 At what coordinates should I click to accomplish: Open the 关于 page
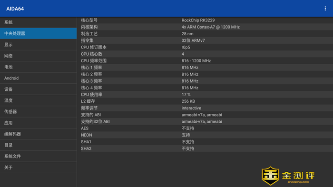38,167
